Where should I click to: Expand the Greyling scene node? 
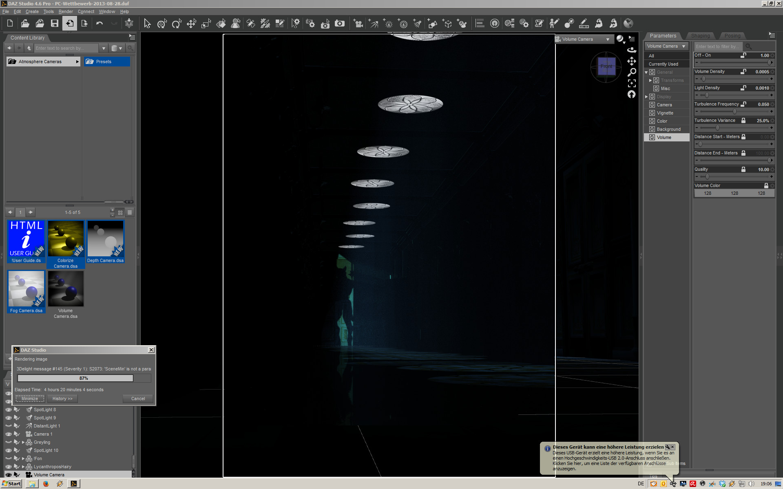click(x=23, y=442)
